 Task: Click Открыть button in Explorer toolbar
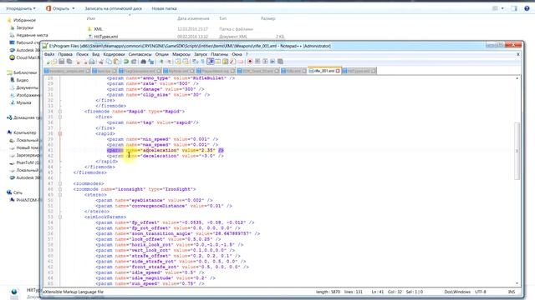(x=61, y=8)
